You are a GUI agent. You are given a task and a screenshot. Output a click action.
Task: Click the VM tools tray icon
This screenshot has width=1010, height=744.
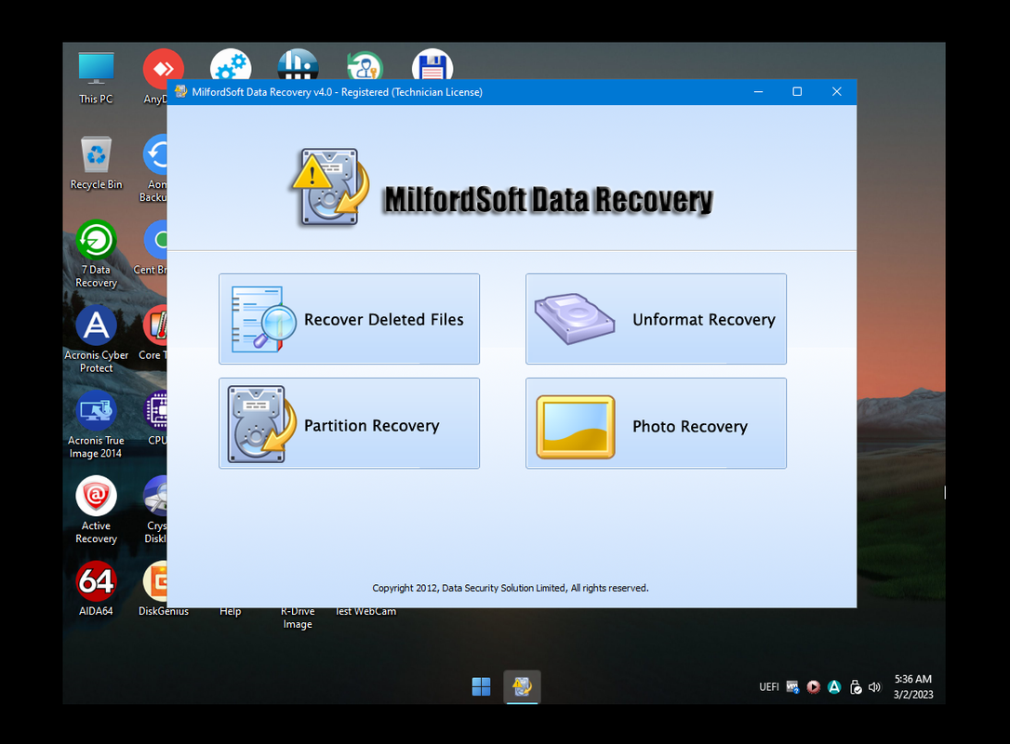click(x=793, y=687)
